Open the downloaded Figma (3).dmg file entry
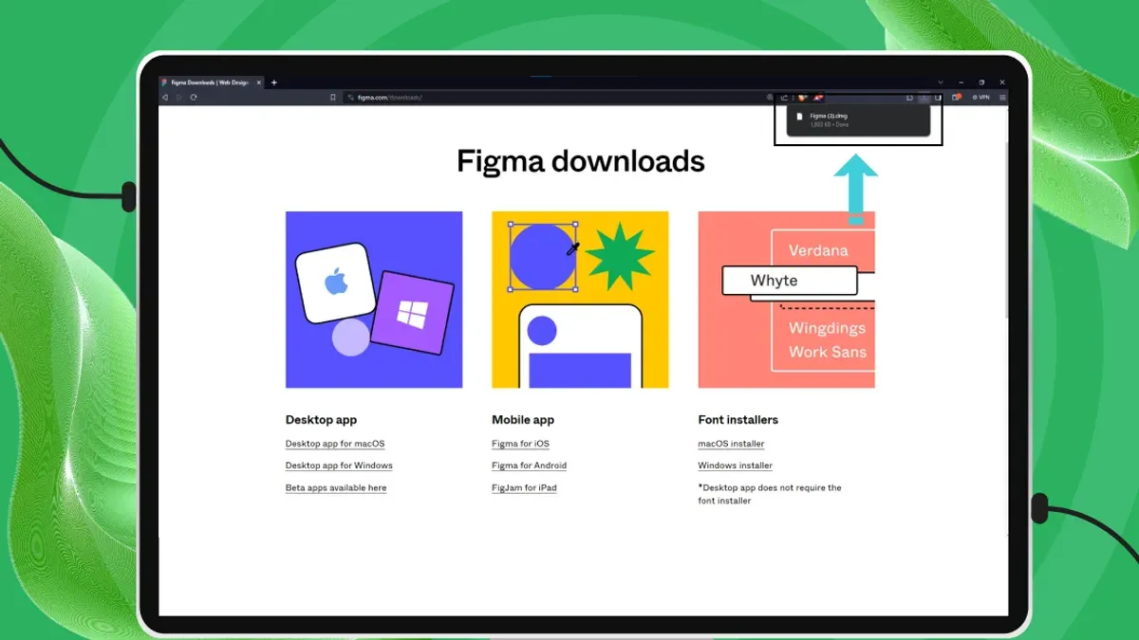 pyautogui.click(x=858, y=120)
